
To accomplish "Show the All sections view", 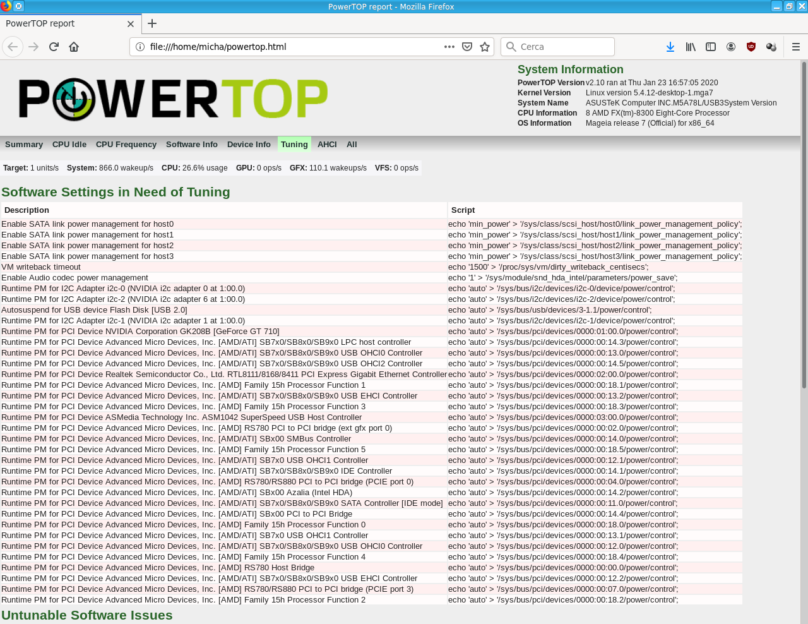I will [x=352, y=145].
